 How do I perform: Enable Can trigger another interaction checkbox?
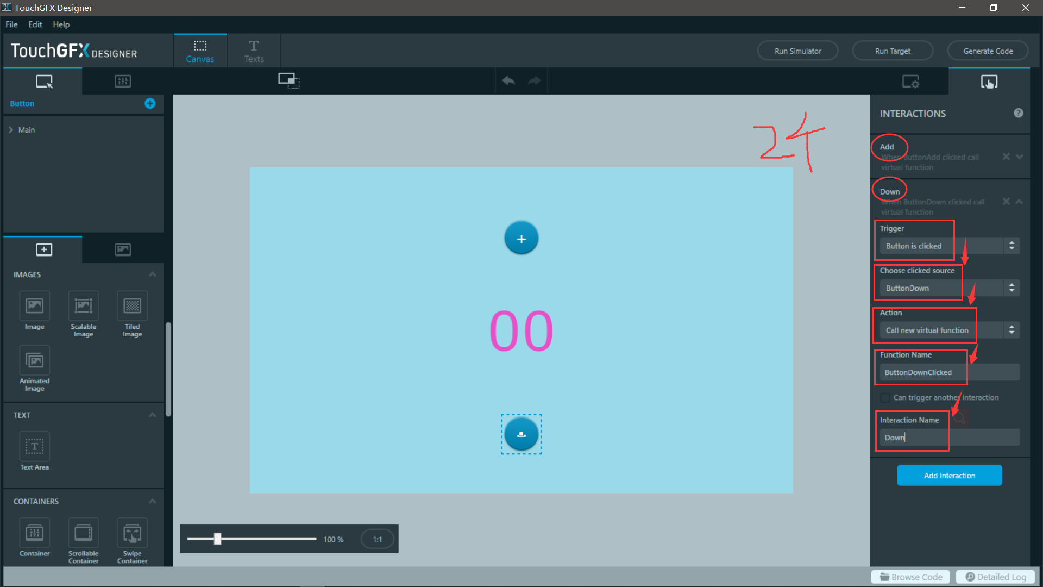pos(885,397)
